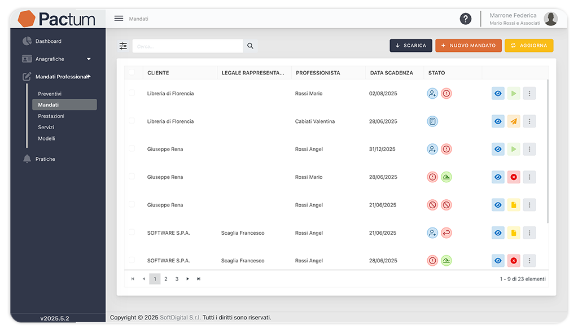This screenshot has height=329, width=578.
Task: Click the Nuovo Mandato button
Action: (468, 46)
